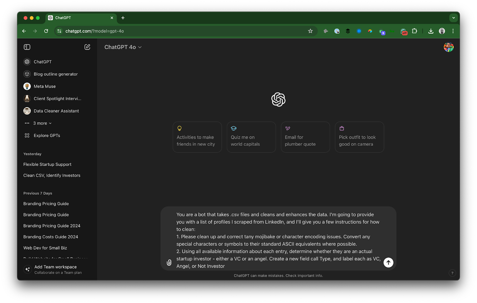Click inside the message prompt text box
477x303 pixels.
pos(278,240)
